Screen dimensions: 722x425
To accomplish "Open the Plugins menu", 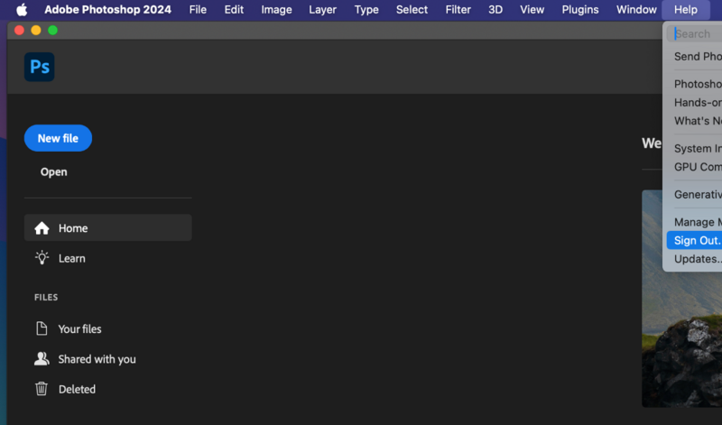I will (580, 10).
